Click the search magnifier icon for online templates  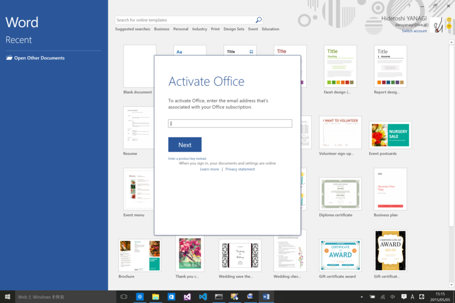258,20
